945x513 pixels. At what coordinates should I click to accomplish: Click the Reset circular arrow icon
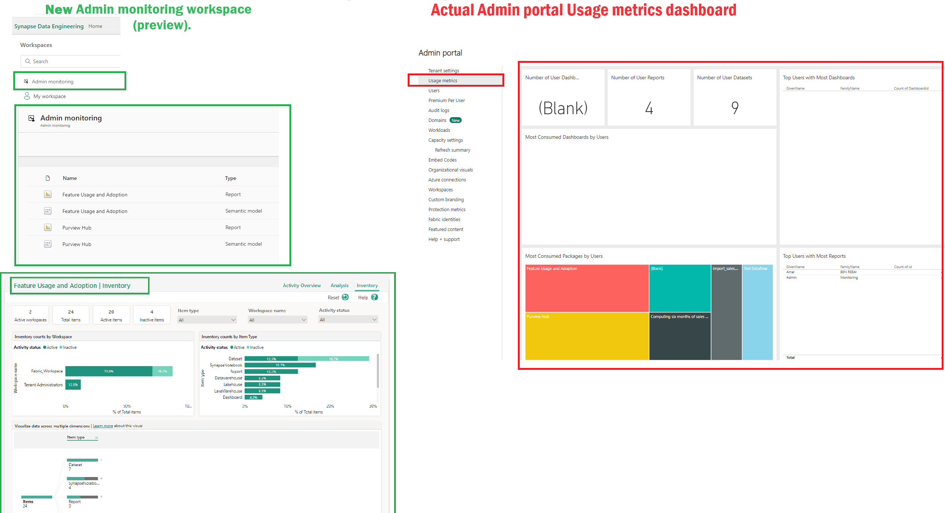tap(345, 297)
